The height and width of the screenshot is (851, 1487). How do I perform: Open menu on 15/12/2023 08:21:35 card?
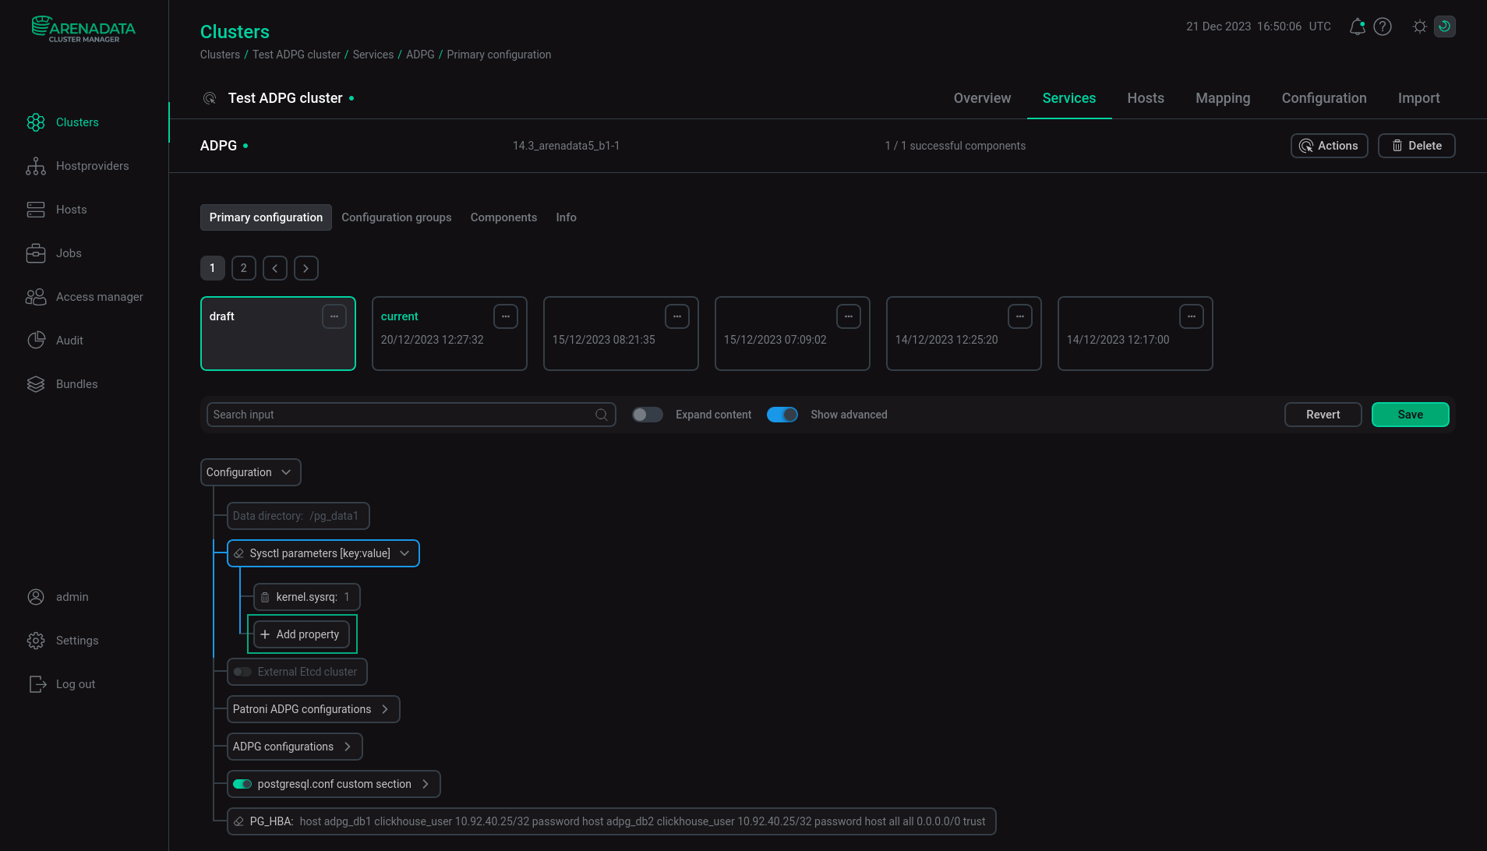[677, 316]
